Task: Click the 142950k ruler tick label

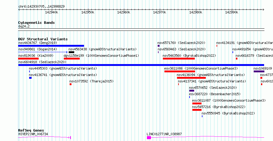Action: [88, 13]
